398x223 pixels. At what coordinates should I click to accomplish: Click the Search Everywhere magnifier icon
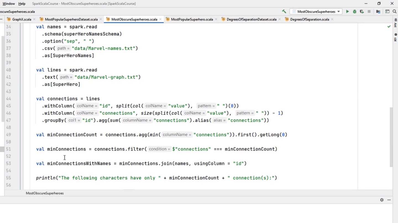pos(395,12)
